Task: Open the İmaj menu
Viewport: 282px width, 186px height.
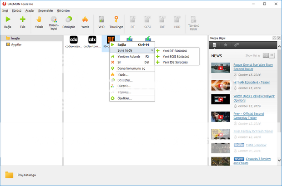Action: point(5,10)
